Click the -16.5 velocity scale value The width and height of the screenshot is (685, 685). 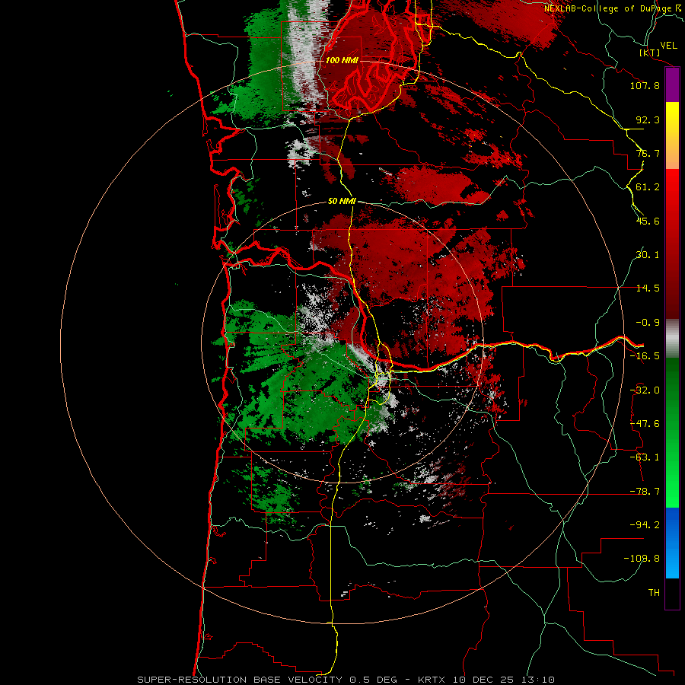645,356
